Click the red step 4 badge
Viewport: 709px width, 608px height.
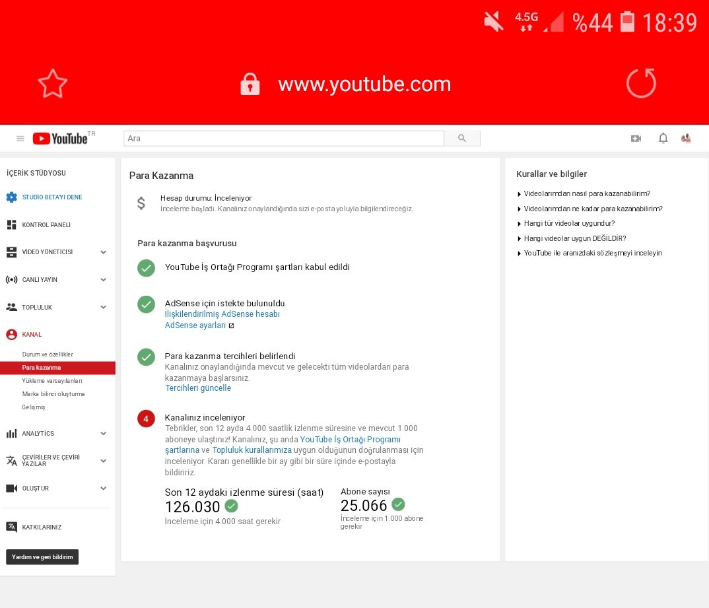coord(146,419)
